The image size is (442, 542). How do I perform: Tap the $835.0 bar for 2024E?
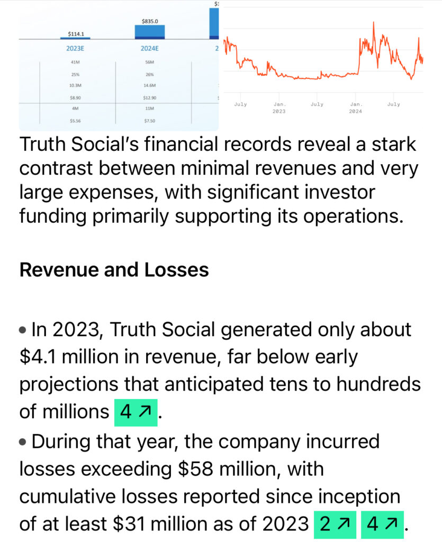coord(150,32)
